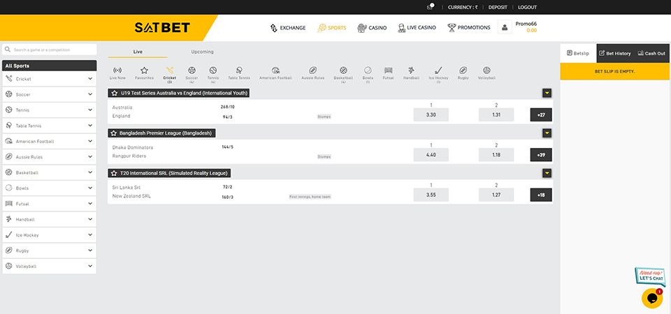Viewport: 671px width, 314px height.
Task: Choose the Ice Hockey filter icon
Action: (438, 70)
